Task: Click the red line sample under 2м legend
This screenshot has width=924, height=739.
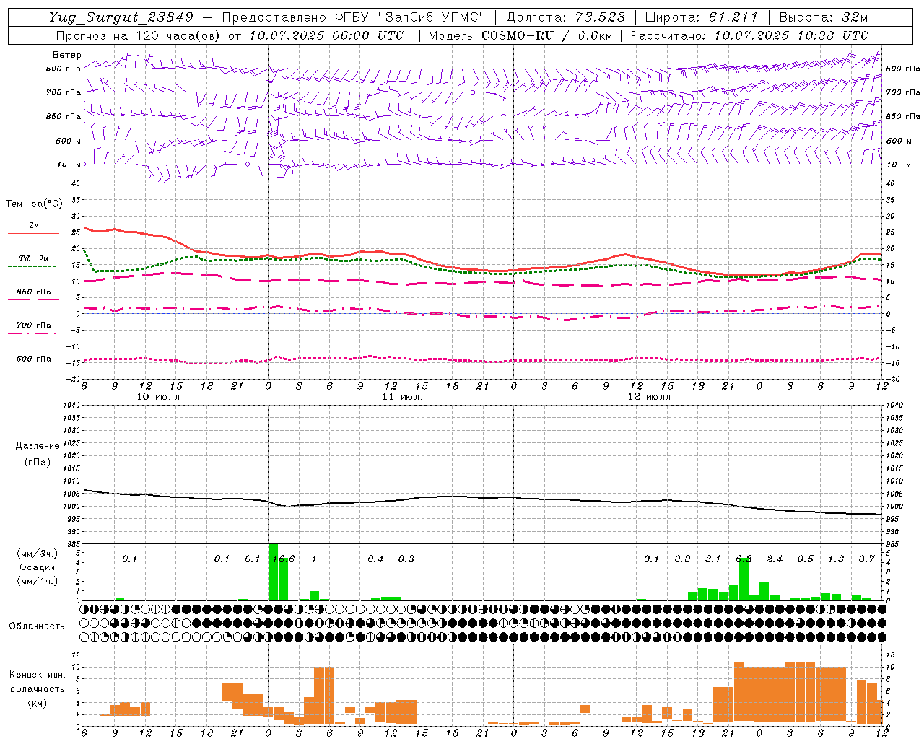Action: 33,234
